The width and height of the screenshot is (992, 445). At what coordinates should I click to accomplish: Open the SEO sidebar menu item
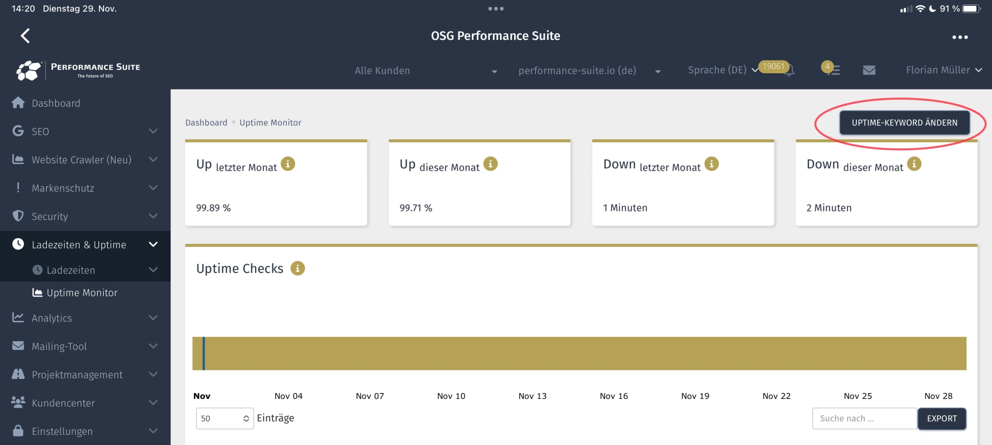[x=85, y=131]
